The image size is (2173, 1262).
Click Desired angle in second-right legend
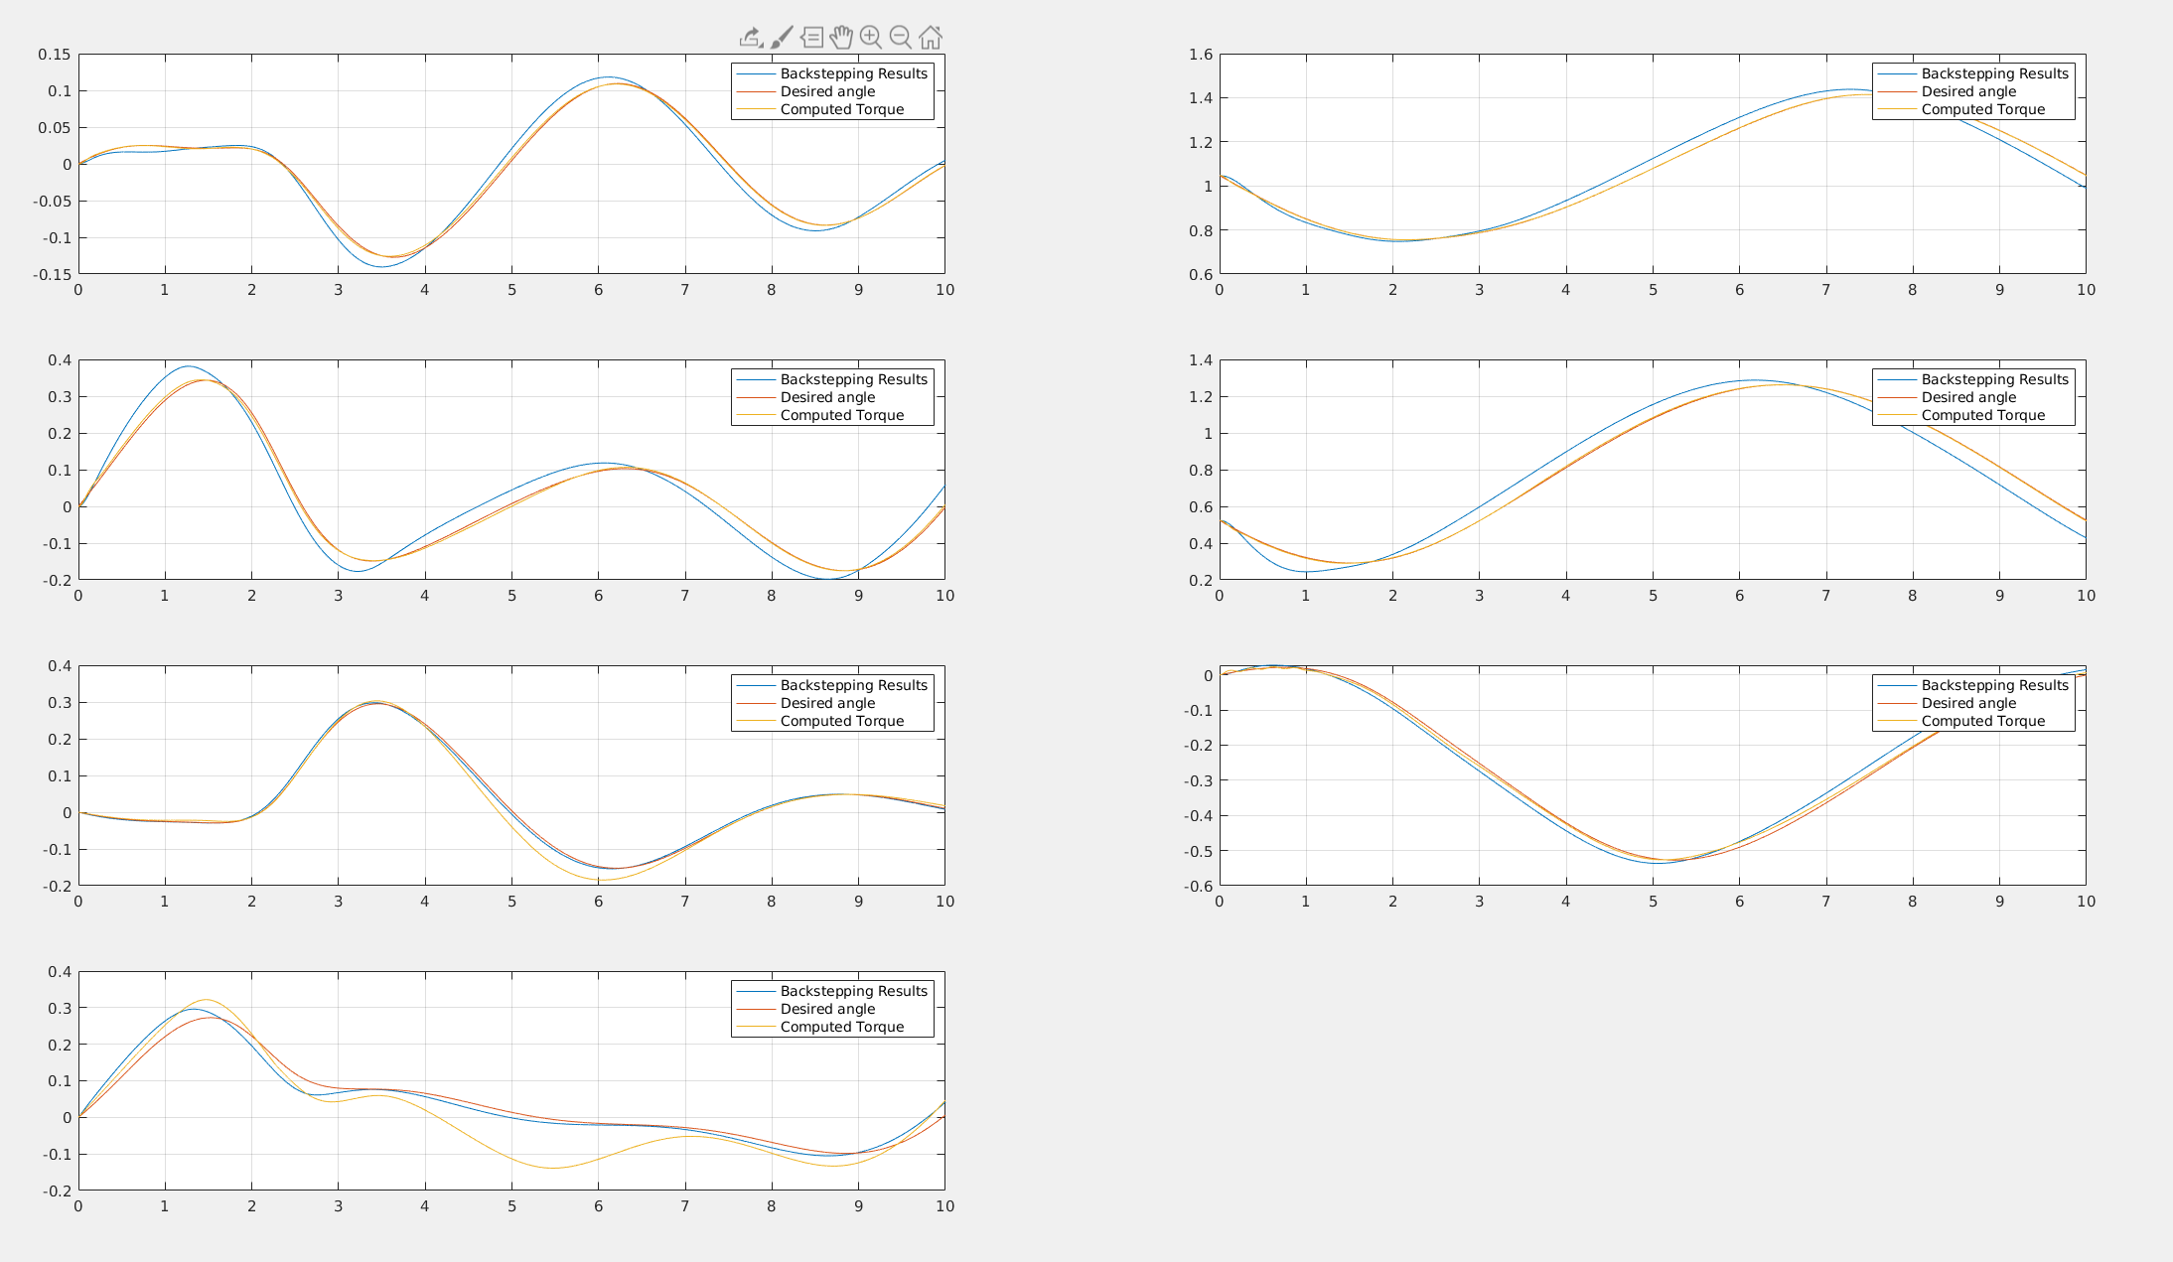click(1968, 397)
